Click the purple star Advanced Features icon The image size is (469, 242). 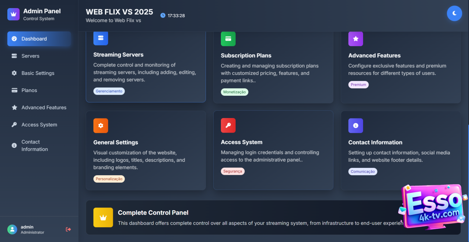click(356, 39)
